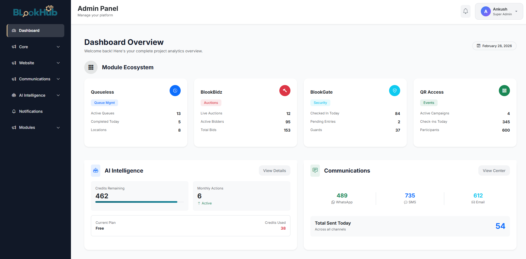Expand the Modules menu chevron
This screenshot has height=259, width=526.
58,127
